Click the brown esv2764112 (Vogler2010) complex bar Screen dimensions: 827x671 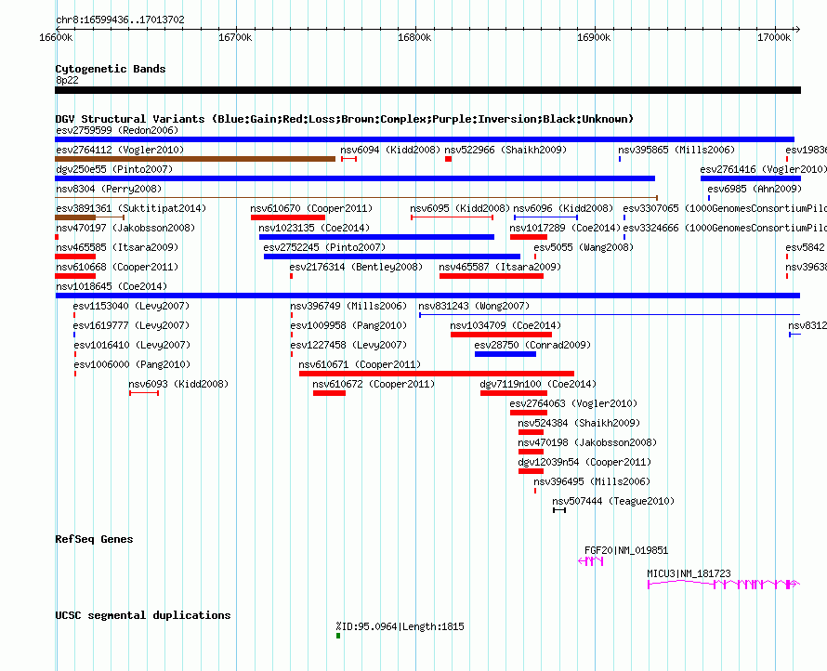click(195, 159)
